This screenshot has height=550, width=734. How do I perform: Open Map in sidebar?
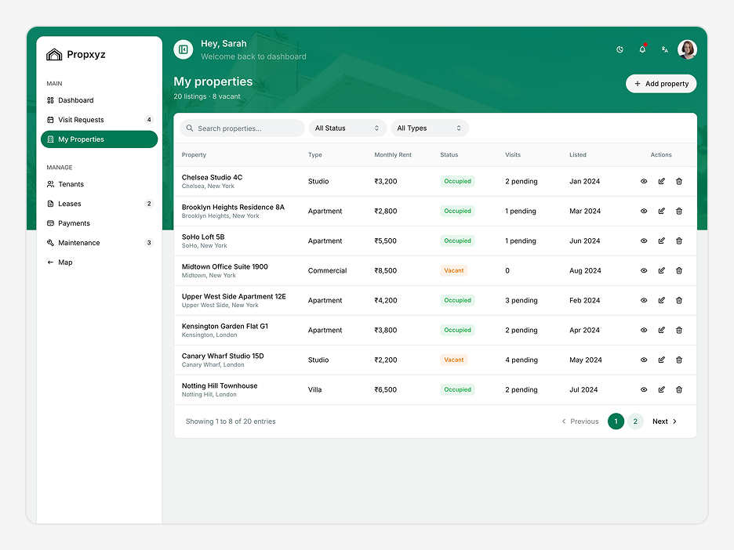[x=100, y=262]
